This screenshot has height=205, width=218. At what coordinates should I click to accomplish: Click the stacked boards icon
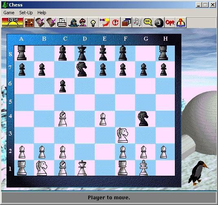(126, 22)
